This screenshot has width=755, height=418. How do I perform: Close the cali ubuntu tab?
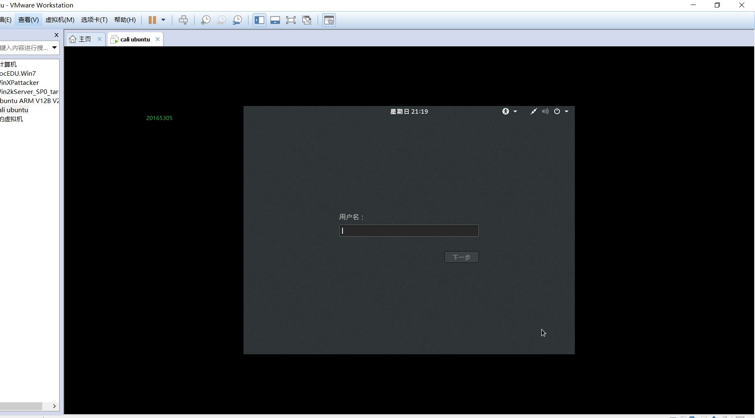(157, 39)
